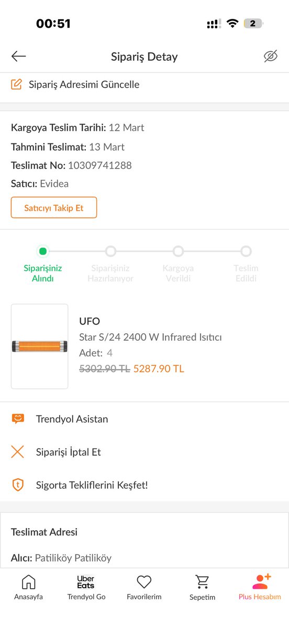The width and height of the screenshot is (289, 628).
Task: Open UFO Star S/24 product title
Action: 150,329
